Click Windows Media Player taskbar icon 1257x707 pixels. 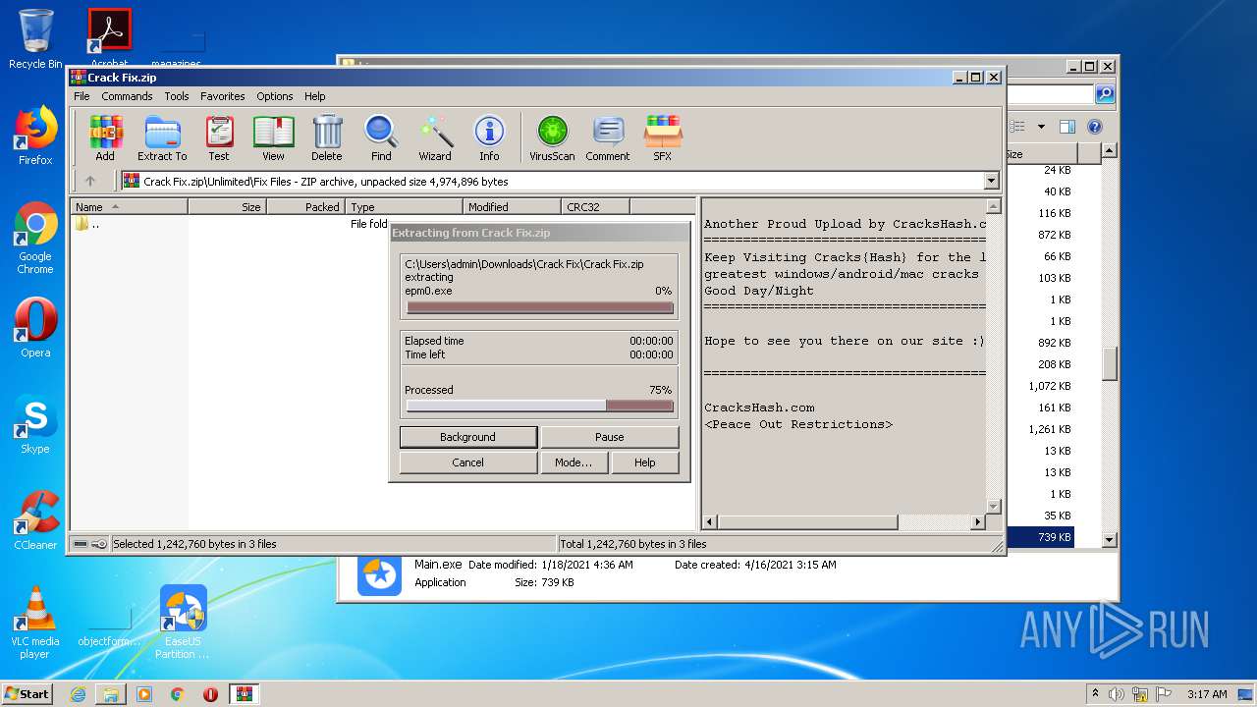click(x=144, y=694)
